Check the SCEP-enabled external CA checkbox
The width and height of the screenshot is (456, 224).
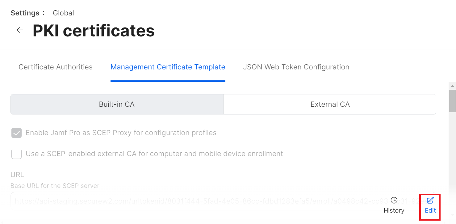16,154
